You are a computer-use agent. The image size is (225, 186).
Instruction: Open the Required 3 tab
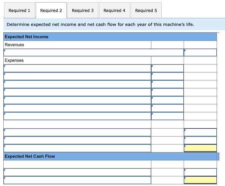click(x=83, y=10)
